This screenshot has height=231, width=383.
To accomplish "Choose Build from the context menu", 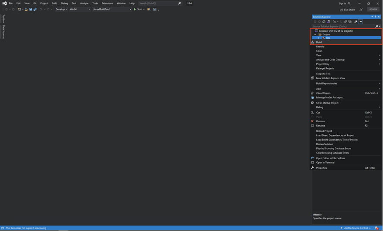I will point(346,42).
